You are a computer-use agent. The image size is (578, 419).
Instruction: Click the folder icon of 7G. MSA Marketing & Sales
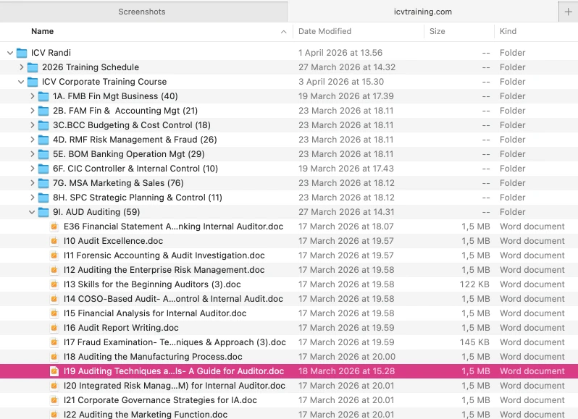[43, 183]
